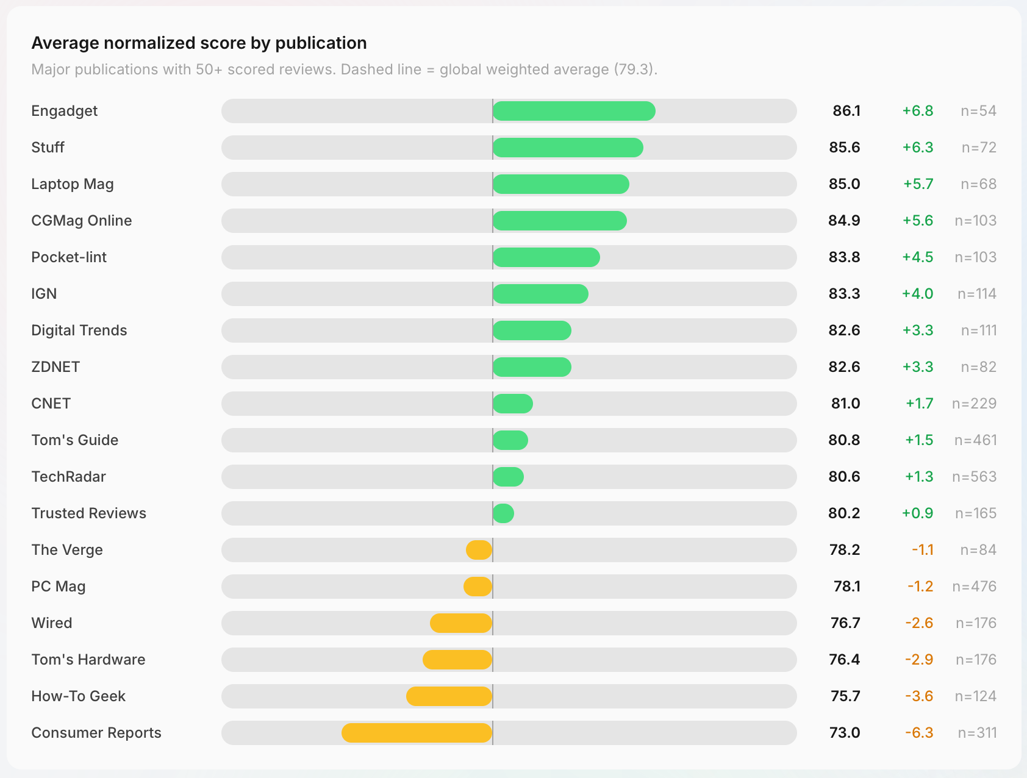Click the Laptop Mag row label
The height and width of the screenshot is (778, 1027).
click(72, 184)
